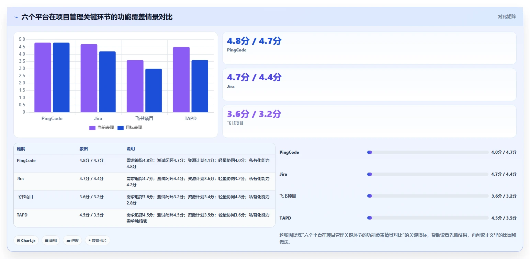The width and height of the screenshot is (530, 259).
Task: Click the Jira cell in the table
Action: (20, 179)
